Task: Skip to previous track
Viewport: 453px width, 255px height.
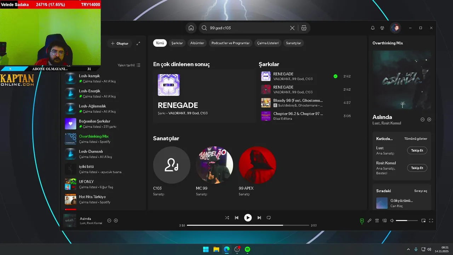Action: point(237,218)
